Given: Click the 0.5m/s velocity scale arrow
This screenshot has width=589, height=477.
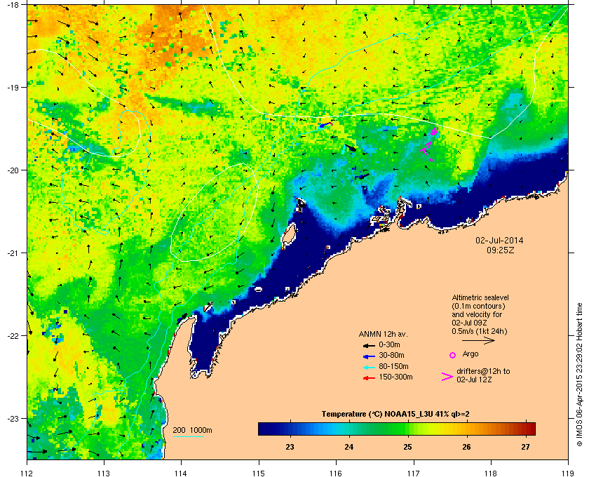Looking at the screenshot, I should [x=478, y=341].
